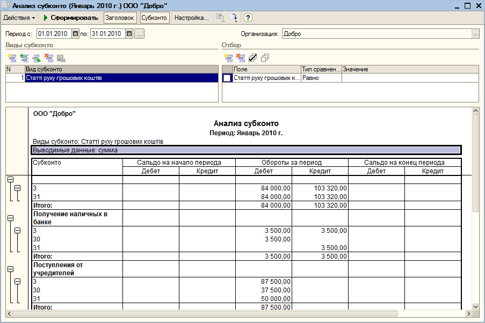The height and width of the screenshot is (323, 485).
Task: Click the Сформировать button to generate report
Action: [71, 18]
